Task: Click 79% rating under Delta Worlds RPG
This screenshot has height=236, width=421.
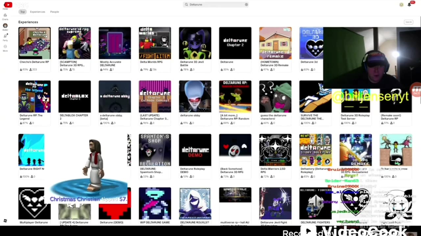Action: pyautogui.click(x=144, y=69)
